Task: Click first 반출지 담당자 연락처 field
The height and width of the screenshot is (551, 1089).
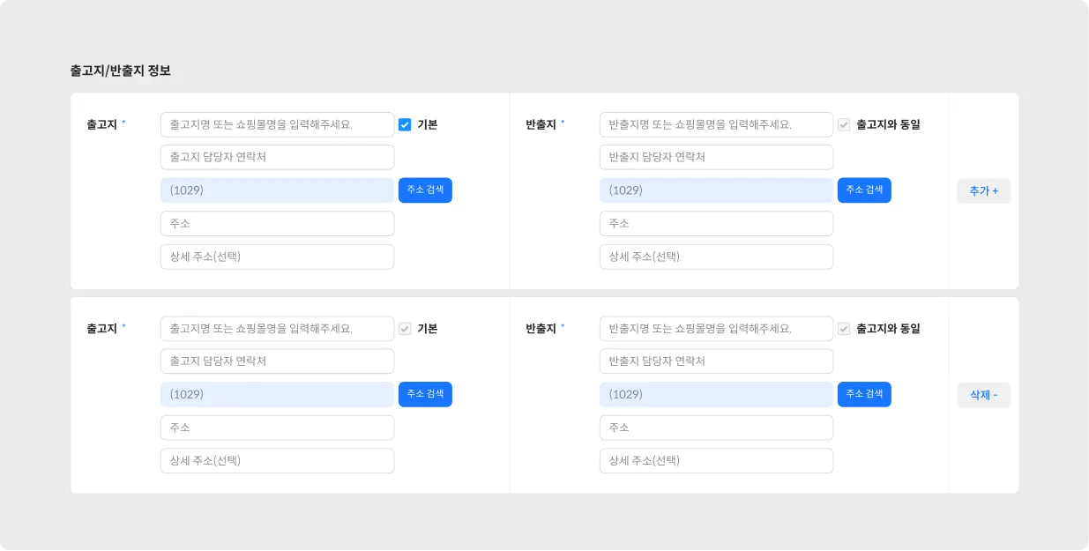Action: [x=716, y=157]
